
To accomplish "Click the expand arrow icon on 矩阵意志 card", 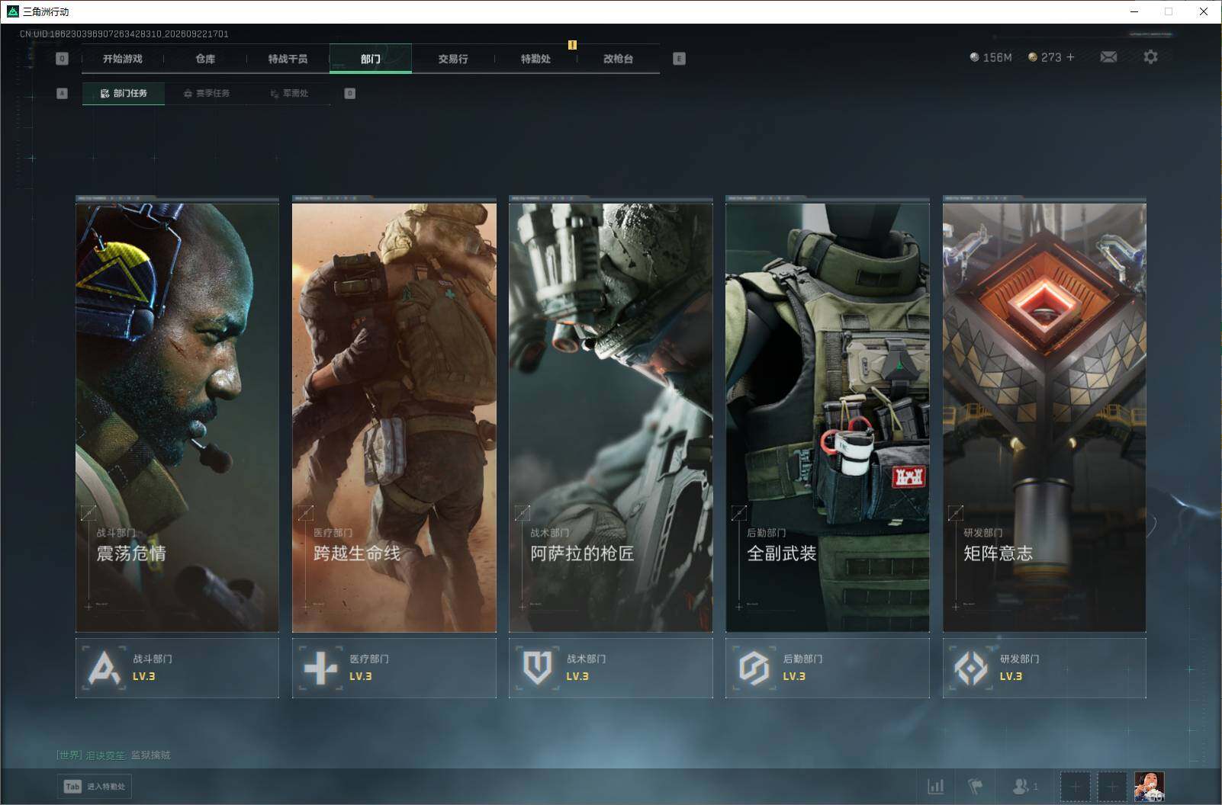I will click(x=955, y=513).
